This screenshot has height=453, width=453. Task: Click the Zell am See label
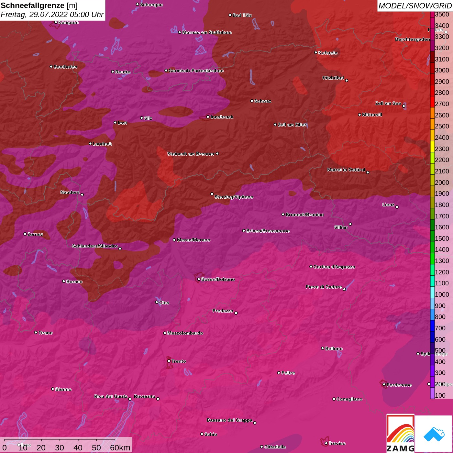(388, 103)
